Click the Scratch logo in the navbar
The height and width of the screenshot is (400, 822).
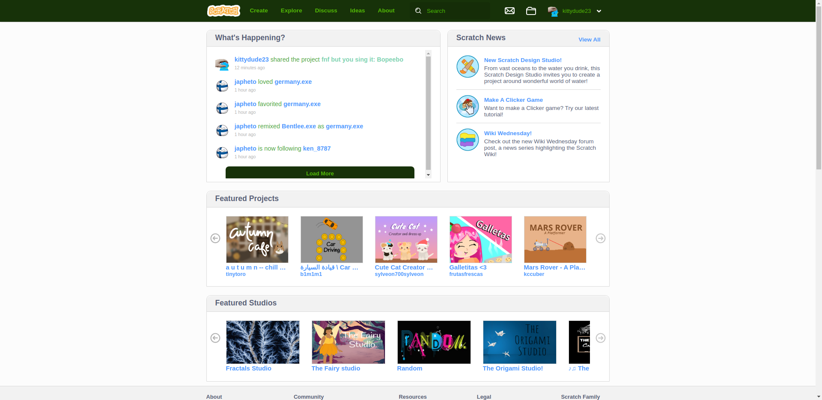(x=223, y=10)
